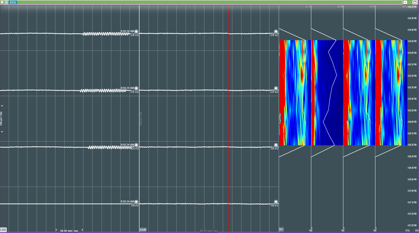Click the record indicator circle beside EEG

pyautogui.click(x=2, y=2)
